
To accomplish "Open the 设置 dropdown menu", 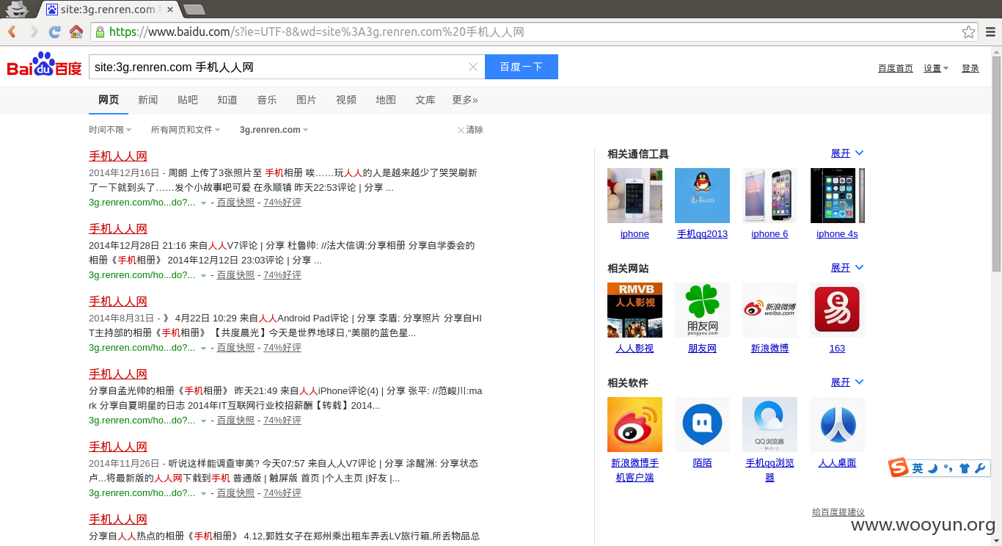I will tap(936, 68).
